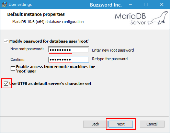The width and height of the screenshot is (170, 133).
Task: Minimize the User settings window
Action: tap(131, 4)
